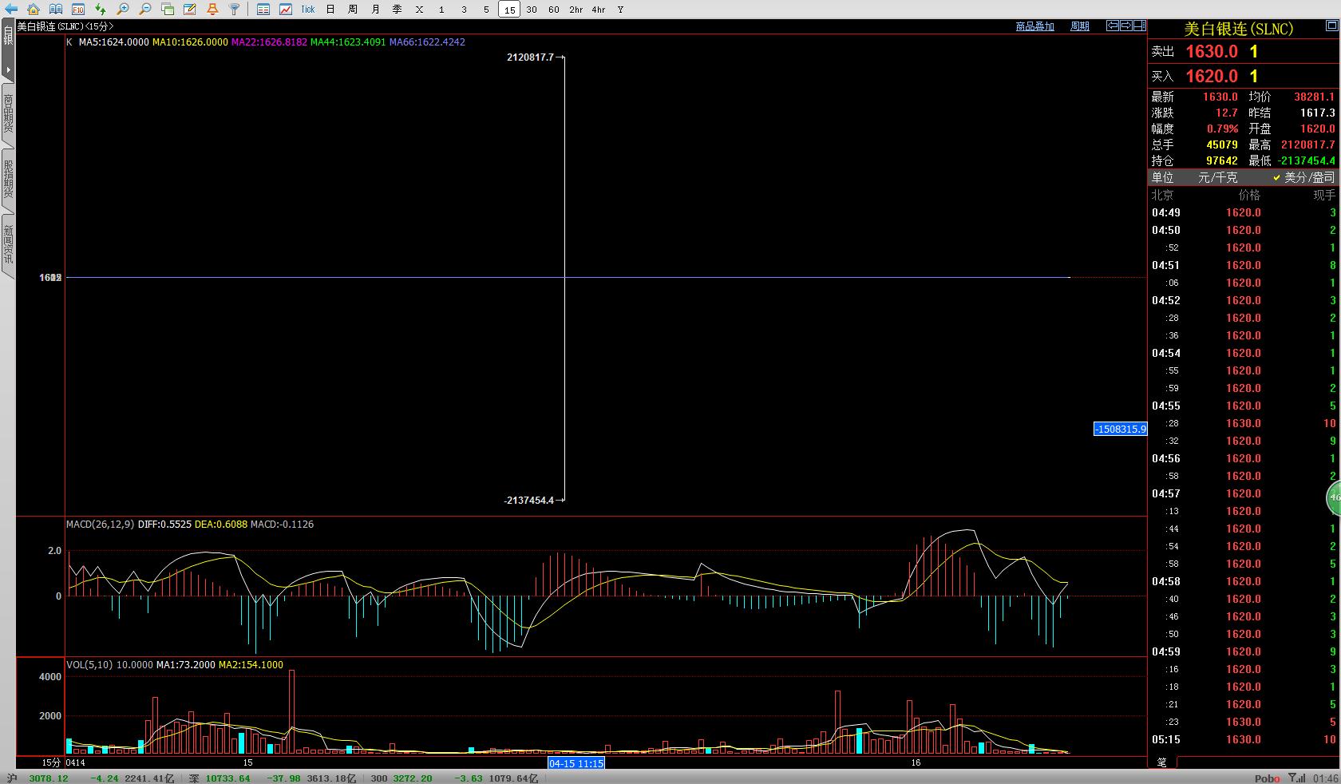Viewport: 1341px width, 784px height.
Task: Click the 商品叠加 link
Action: coord(1034,26)
